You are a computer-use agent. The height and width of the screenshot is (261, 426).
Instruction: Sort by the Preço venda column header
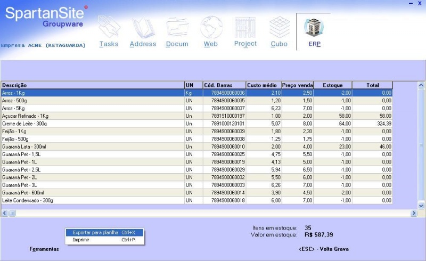coord(298,85)
